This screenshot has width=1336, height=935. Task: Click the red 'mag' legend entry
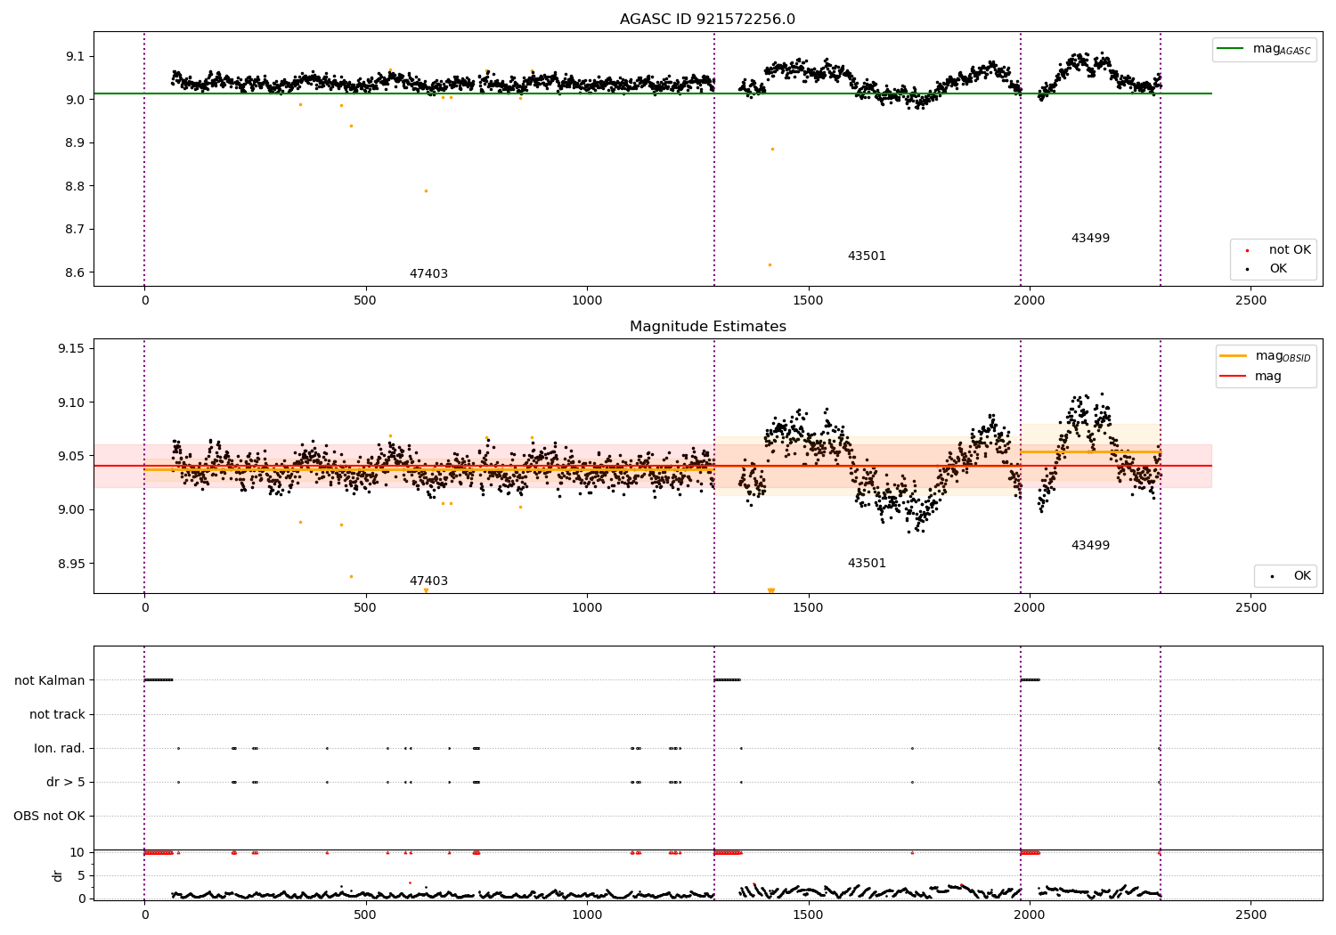[1250, 376]
